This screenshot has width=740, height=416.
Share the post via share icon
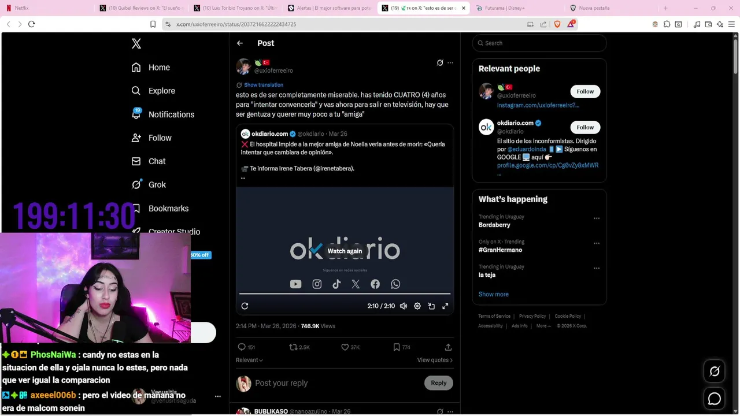[x=448, y=347]
